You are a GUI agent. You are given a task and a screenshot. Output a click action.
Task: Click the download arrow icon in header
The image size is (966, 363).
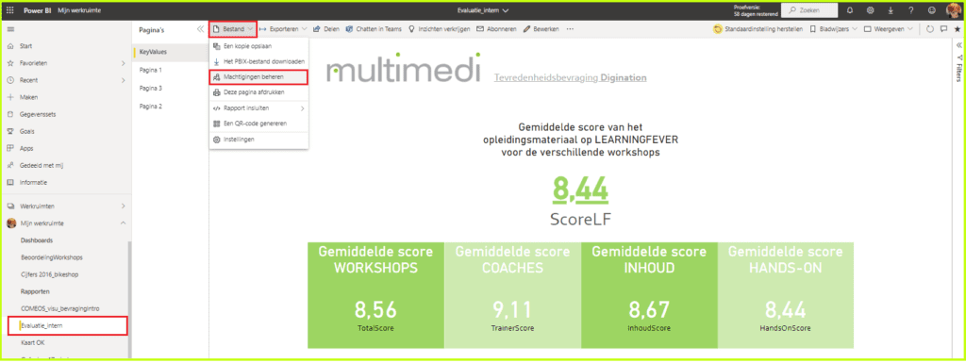[x=891, y=10]
